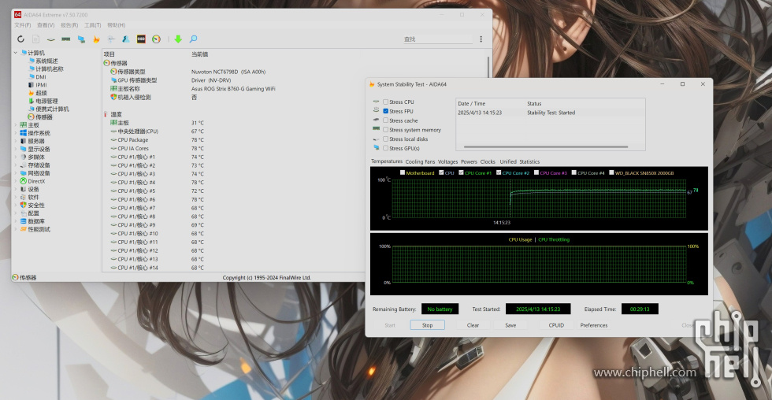Open Preferences in stability test window
Screen dimensions: 772x400
(594, 325)
